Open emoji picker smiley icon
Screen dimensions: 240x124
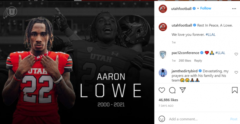pos(162,119)
